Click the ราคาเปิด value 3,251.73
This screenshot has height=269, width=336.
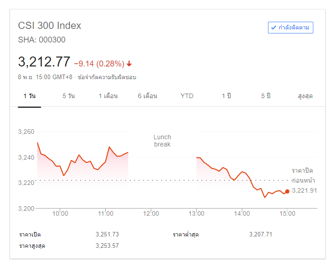click(107, 234)
